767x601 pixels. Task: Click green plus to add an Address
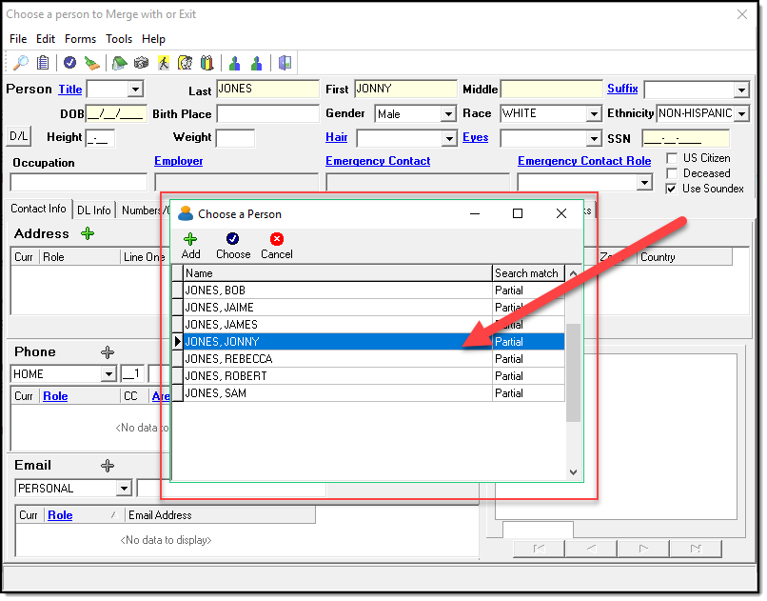(x=88, y=233)
